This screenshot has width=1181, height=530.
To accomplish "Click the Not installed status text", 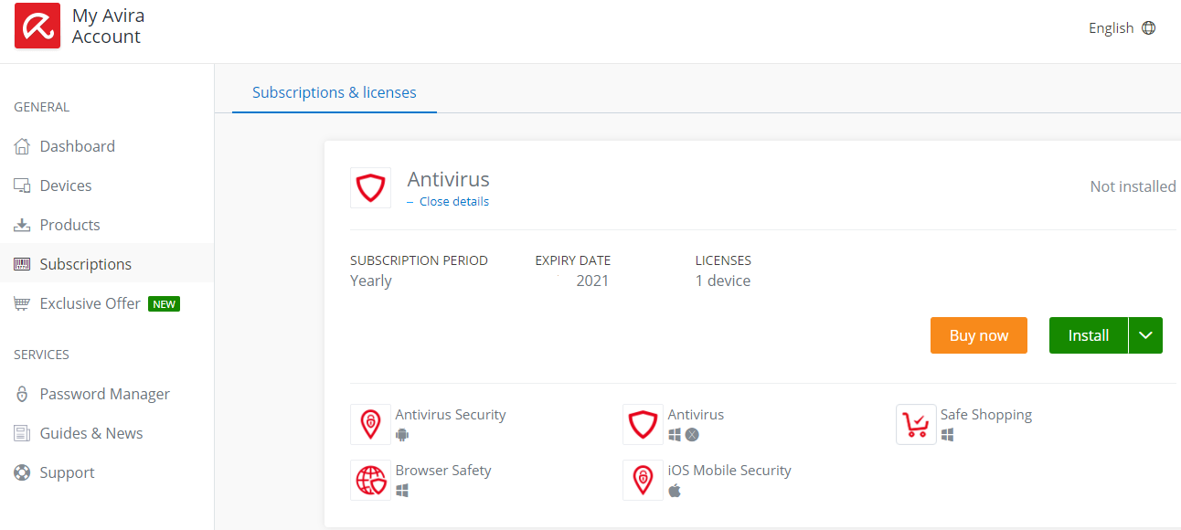I will (x=1133, y=186).
